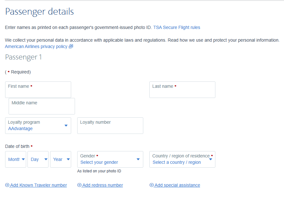284x201 pixels.
Task: Click the external link icon beside privacy policy
Action: (71, 47)
